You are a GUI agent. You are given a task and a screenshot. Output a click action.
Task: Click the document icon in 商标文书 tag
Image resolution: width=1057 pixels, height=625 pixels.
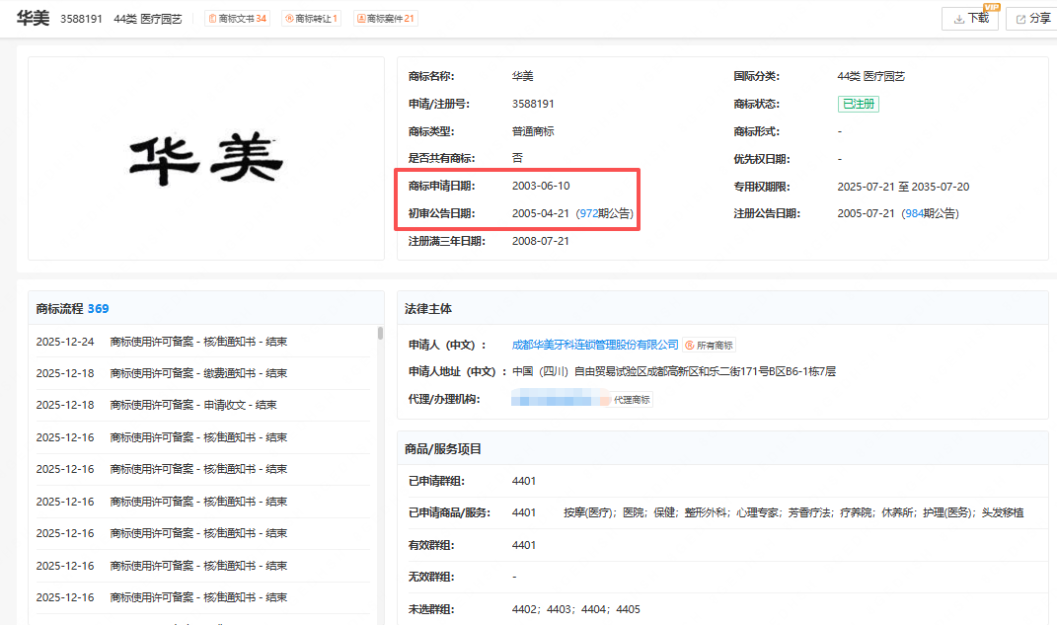pyautogui.click(x=213, y=18)
